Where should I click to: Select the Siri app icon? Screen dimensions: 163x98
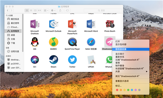[x=35, y=60]
